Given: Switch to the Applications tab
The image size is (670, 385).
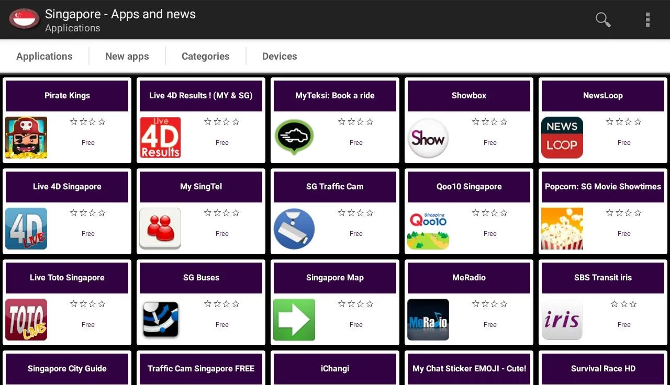Looking at the screenshot, I should tap(44, 56).
